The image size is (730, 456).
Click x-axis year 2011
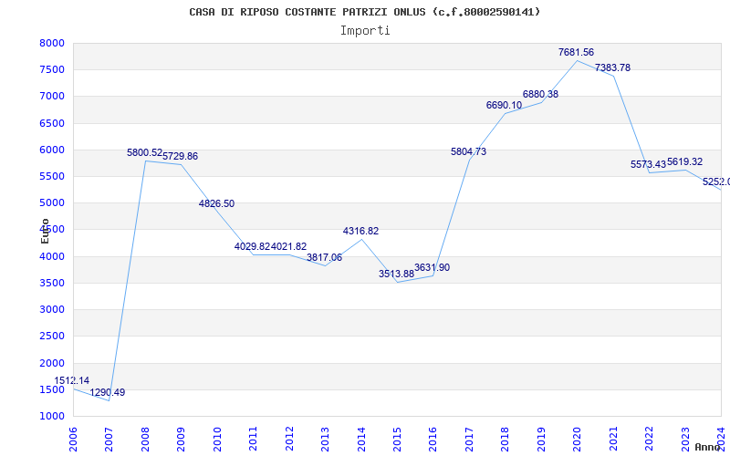pyautogui.click(x=254, y=440)
